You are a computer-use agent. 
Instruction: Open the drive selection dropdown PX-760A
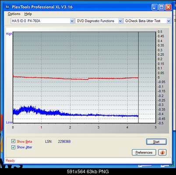[42, 21]
